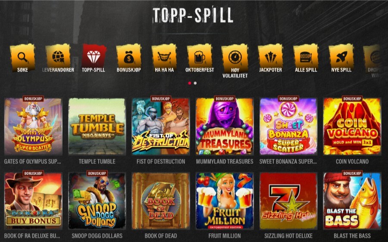
Task: Open the Bonuskjøp money bag category
Action: [x=128, y=57]
